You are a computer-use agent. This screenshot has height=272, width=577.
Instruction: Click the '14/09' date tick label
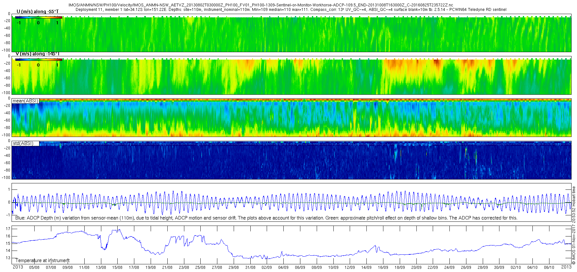click(x=366, y=268)
